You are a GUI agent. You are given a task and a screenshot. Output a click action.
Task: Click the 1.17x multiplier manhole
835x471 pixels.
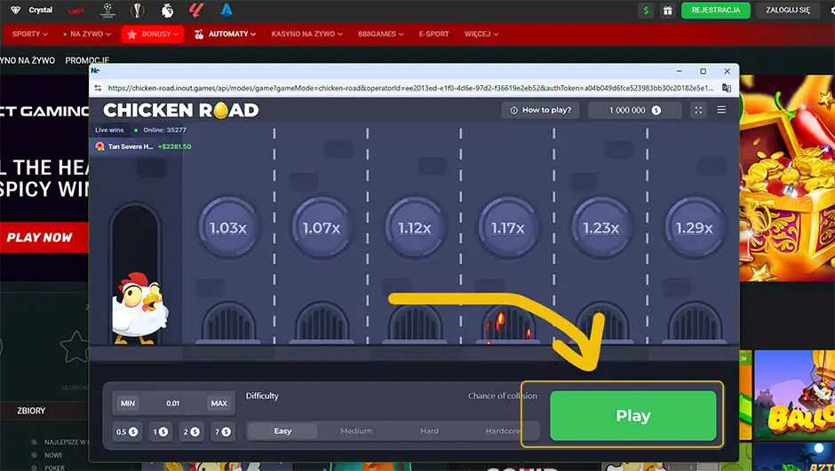pos(507,228)
